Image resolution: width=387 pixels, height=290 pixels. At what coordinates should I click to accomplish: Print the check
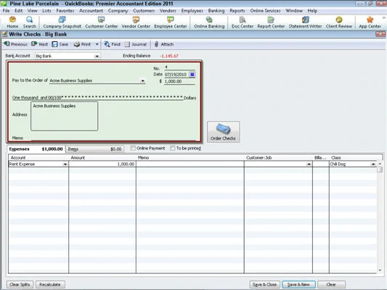point(83,44)
